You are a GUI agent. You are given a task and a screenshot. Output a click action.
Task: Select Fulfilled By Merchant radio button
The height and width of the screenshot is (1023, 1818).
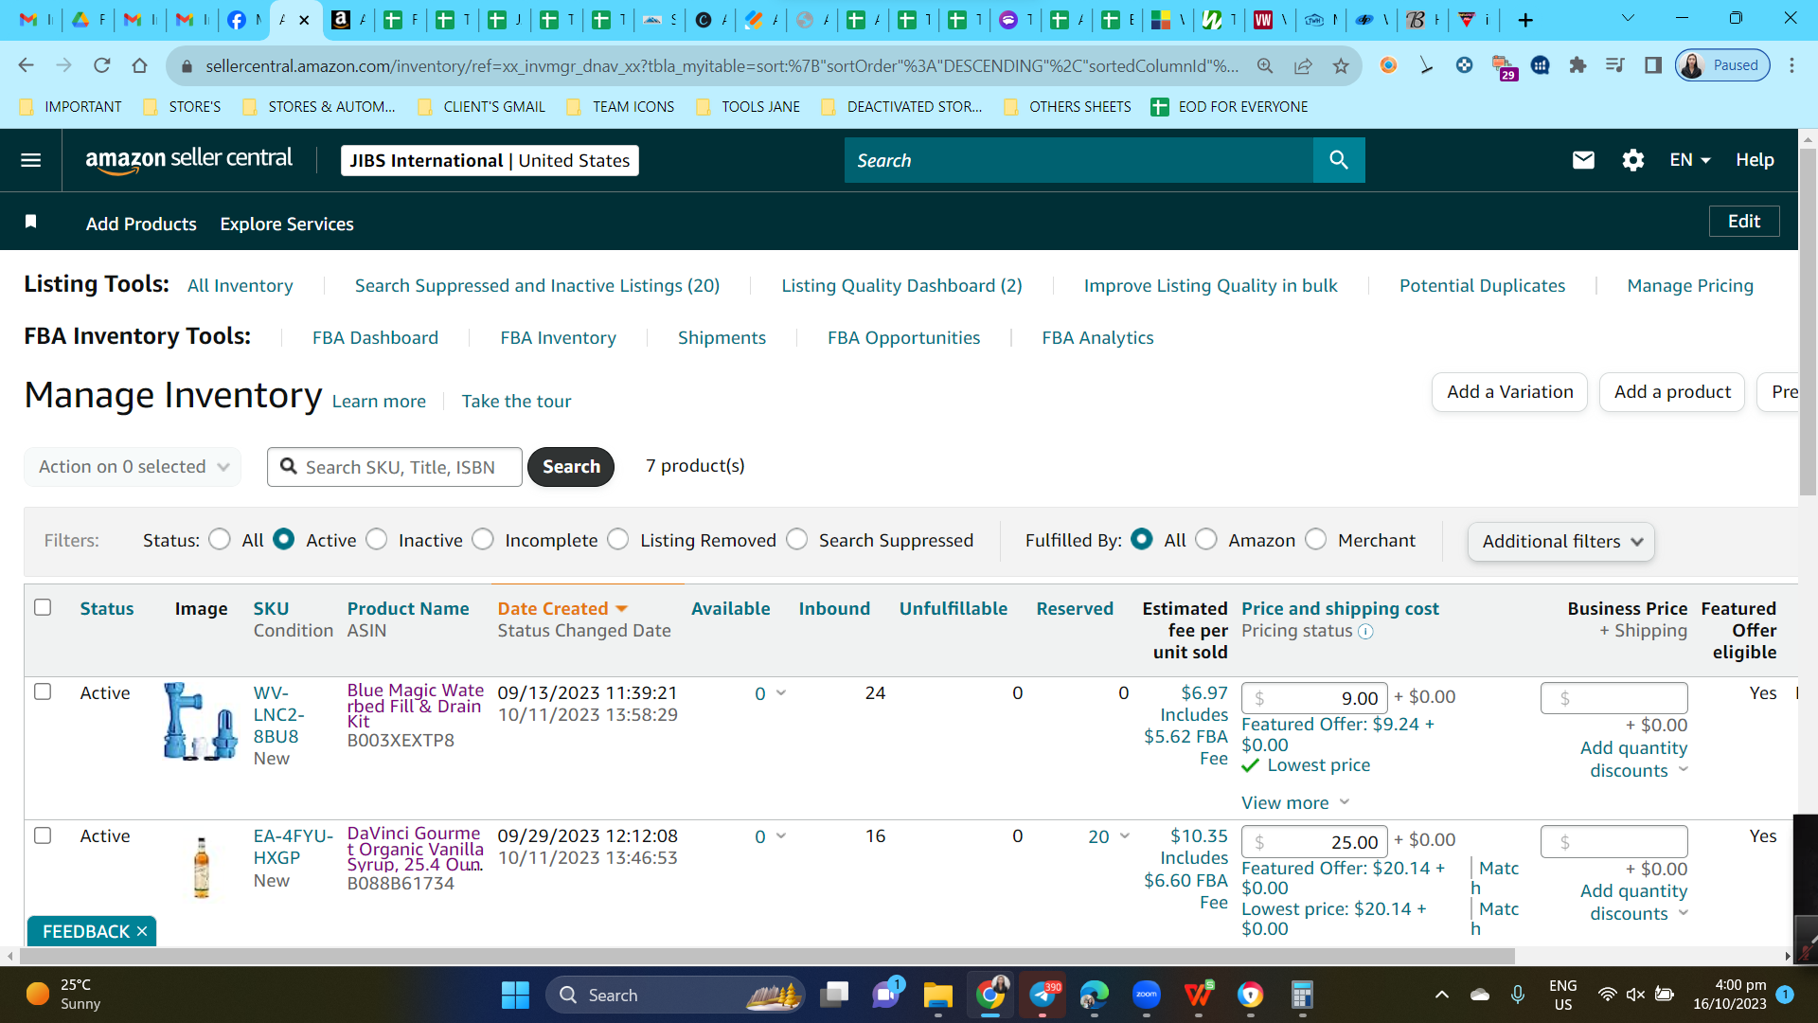pyautogui.click(x=1316, y=540)
